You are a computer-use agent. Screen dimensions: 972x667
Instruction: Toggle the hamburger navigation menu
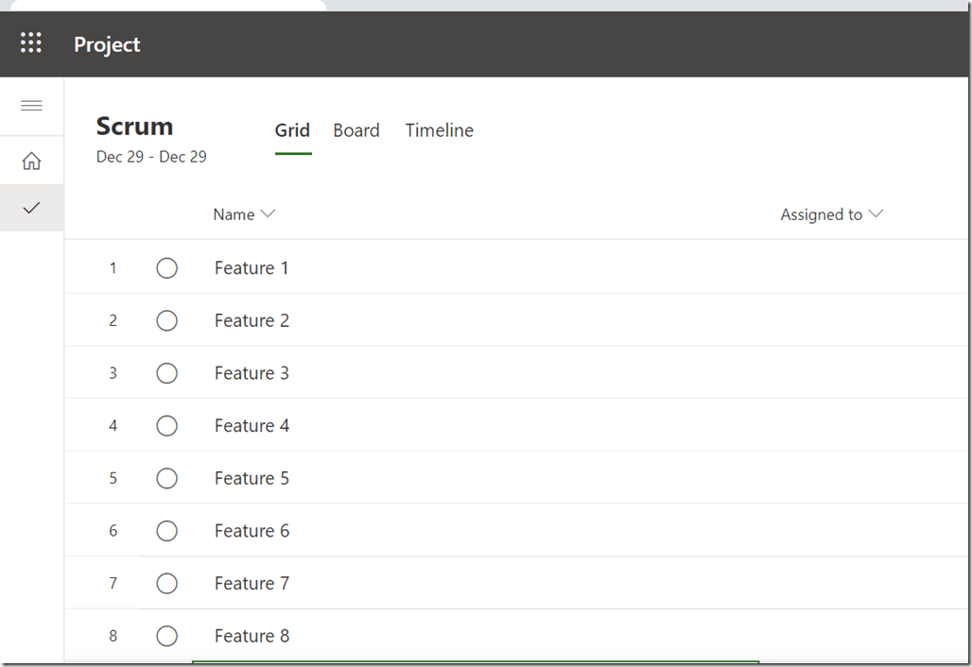pos(31,105)
